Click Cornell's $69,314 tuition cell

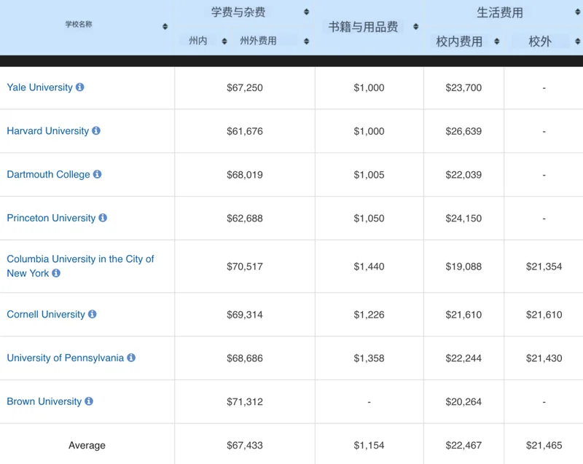(x=245, y=315)
